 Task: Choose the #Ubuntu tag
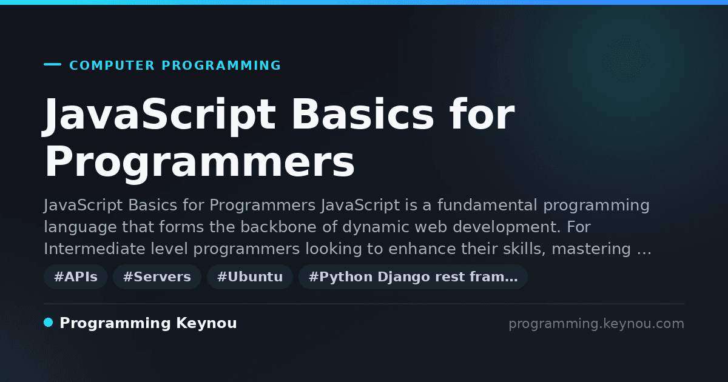coord(250,277)
